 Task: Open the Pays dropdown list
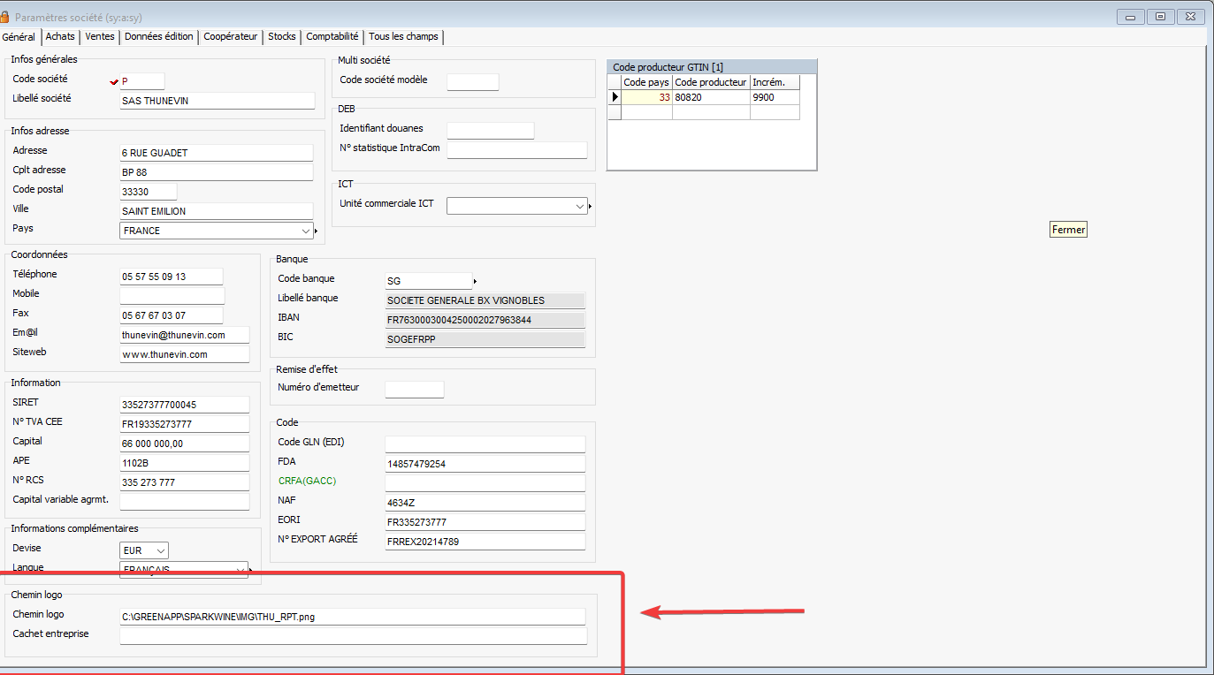(306, 231)
